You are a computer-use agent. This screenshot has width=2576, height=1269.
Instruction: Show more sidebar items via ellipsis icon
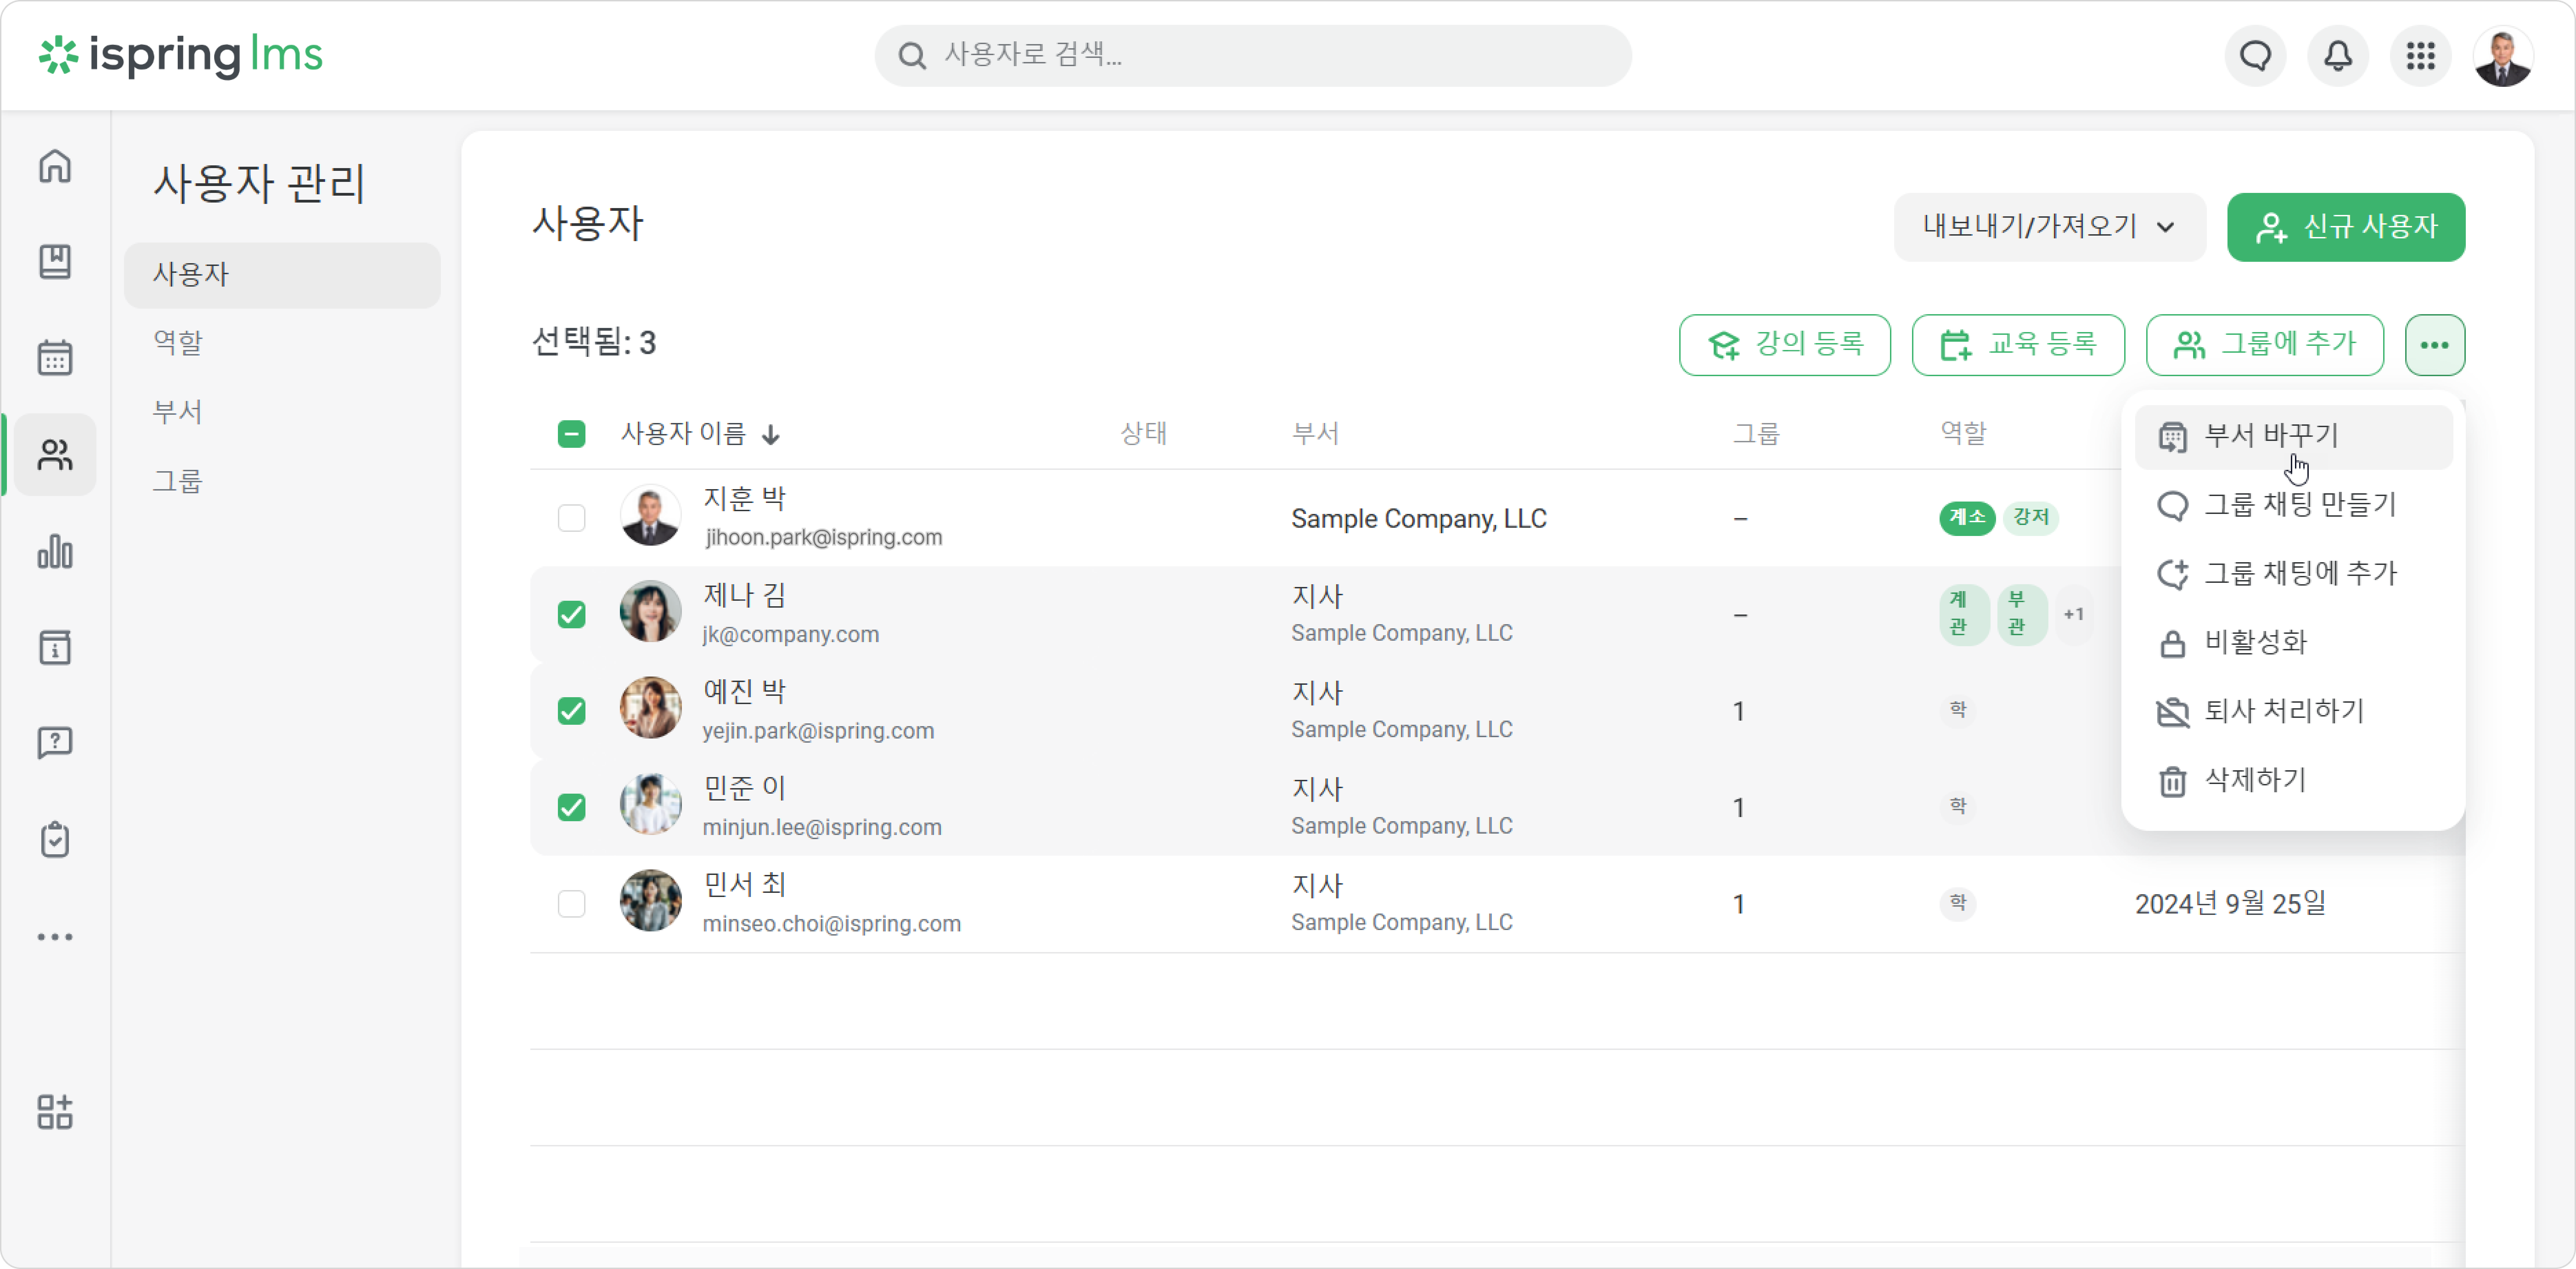(55, 937)
